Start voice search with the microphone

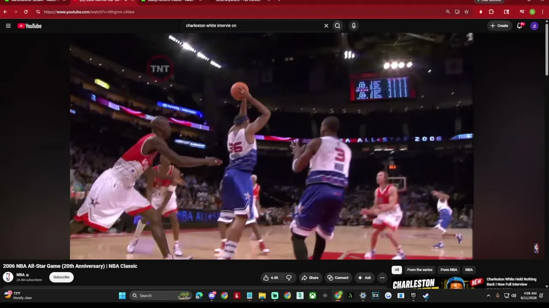(x=353, y=26)
